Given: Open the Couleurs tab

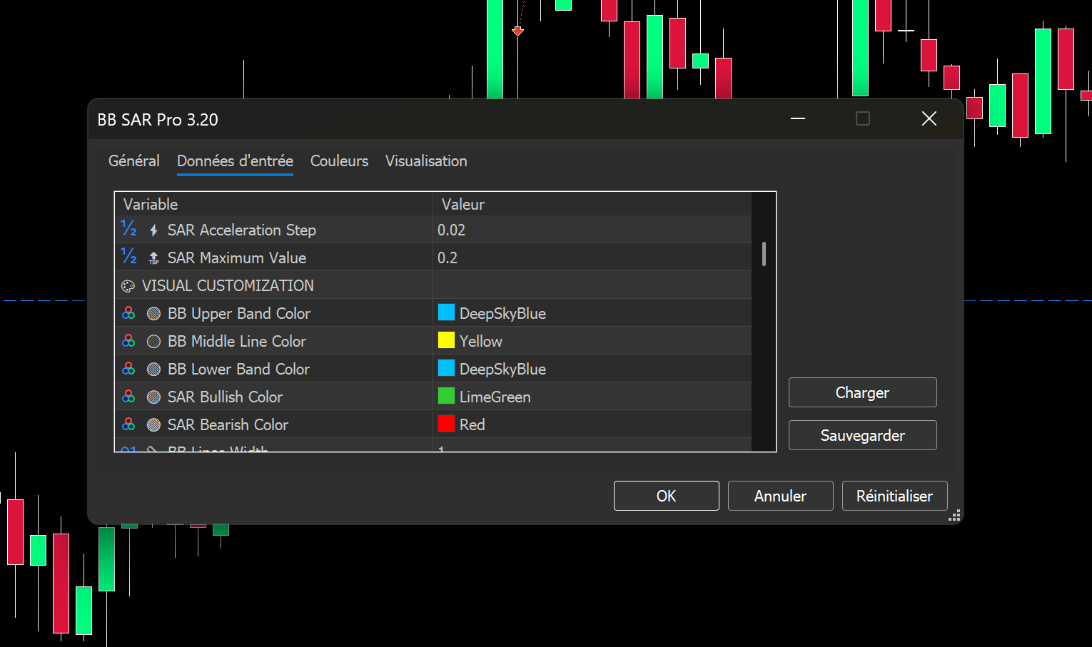Looking at the screenshot, I should click(x=339, y=161).
